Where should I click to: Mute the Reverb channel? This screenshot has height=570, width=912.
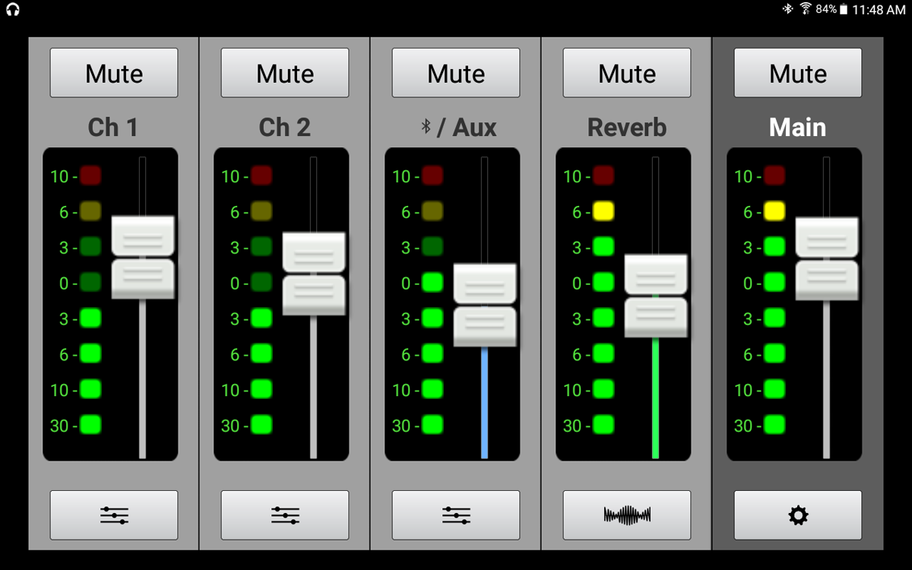[x=627, y=73]
